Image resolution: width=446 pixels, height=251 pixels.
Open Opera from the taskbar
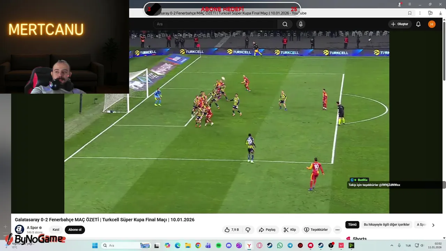259,245
